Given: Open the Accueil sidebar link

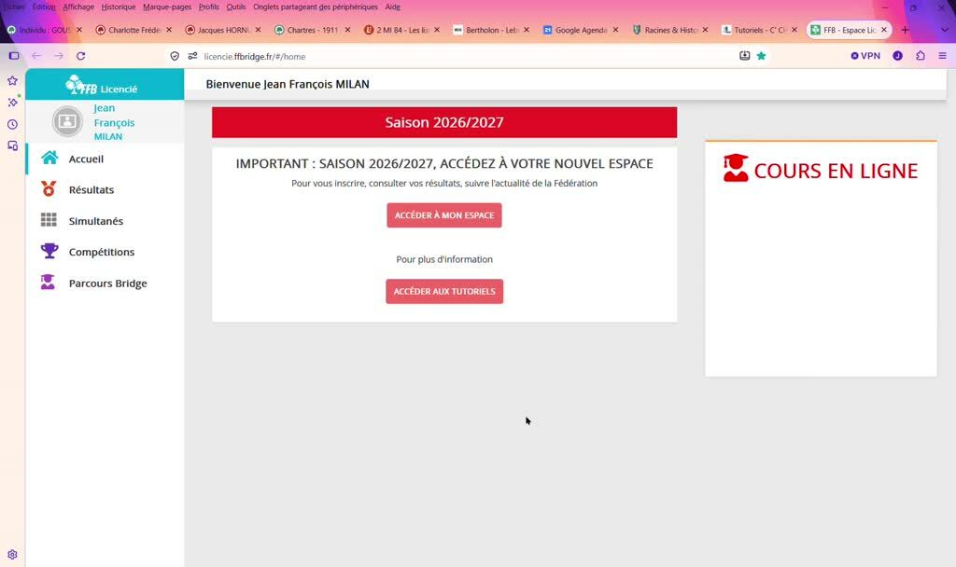Looking at the screenshot, I should tap(86, 159).
